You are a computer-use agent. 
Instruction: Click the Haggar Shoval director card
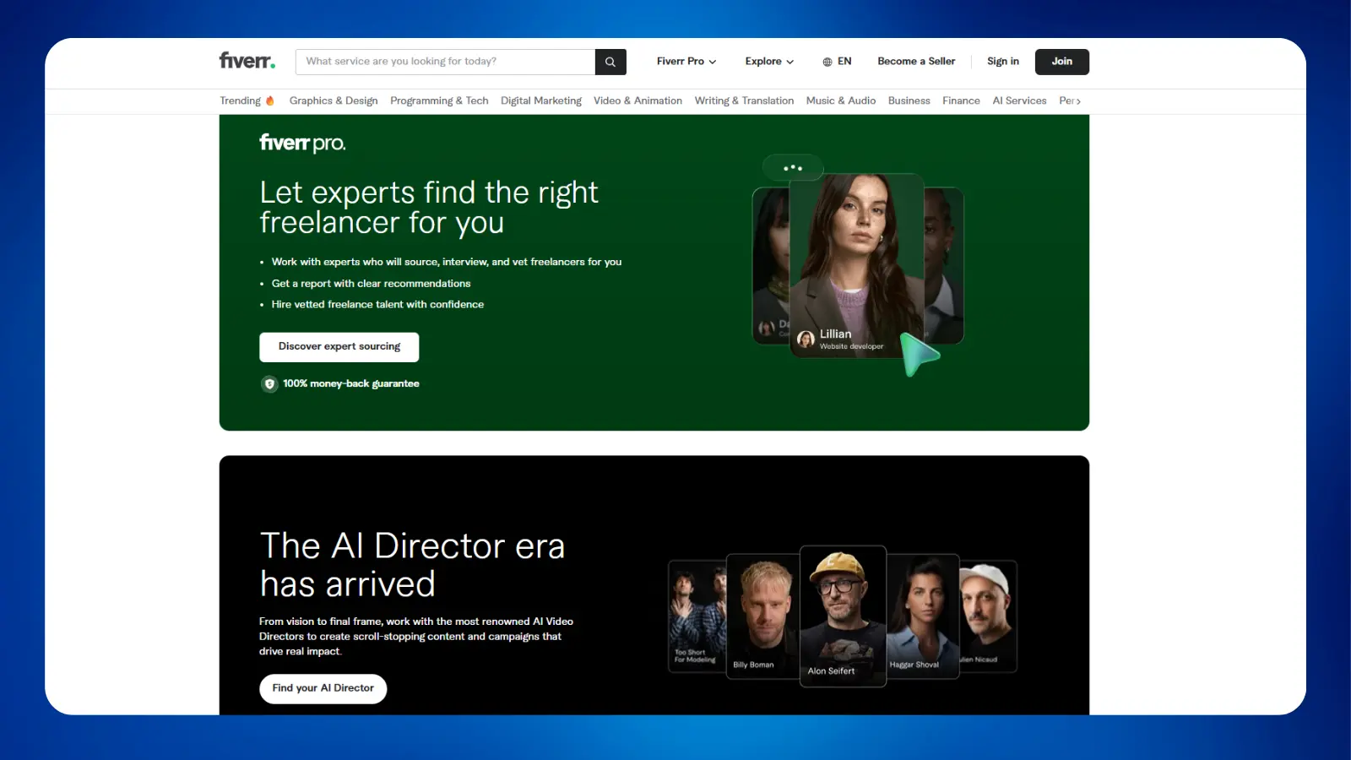pyautogui.click(x=923, y=616)
